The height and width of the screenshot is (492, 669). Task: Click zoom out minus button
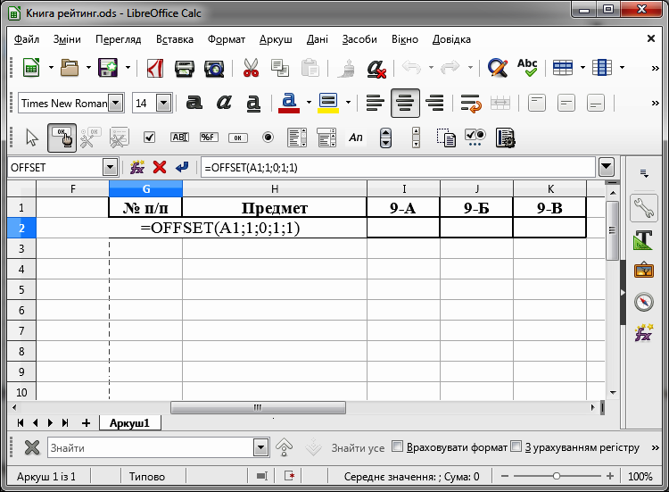(504, 476)
